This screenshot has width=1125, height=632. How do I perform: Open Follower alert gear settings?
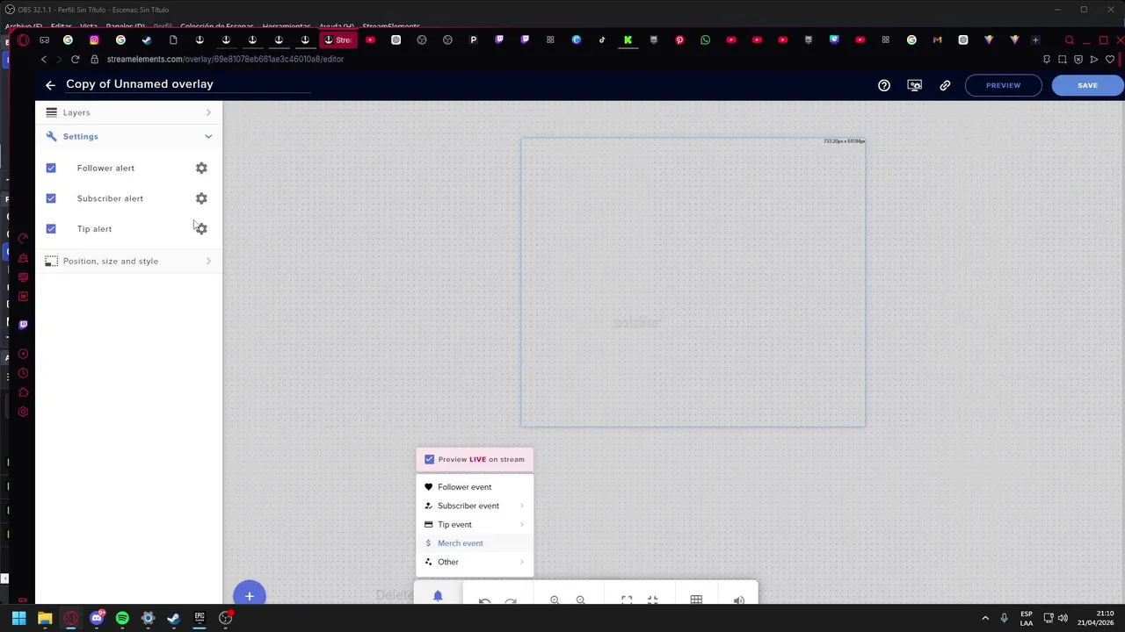[x=201, y=168]
